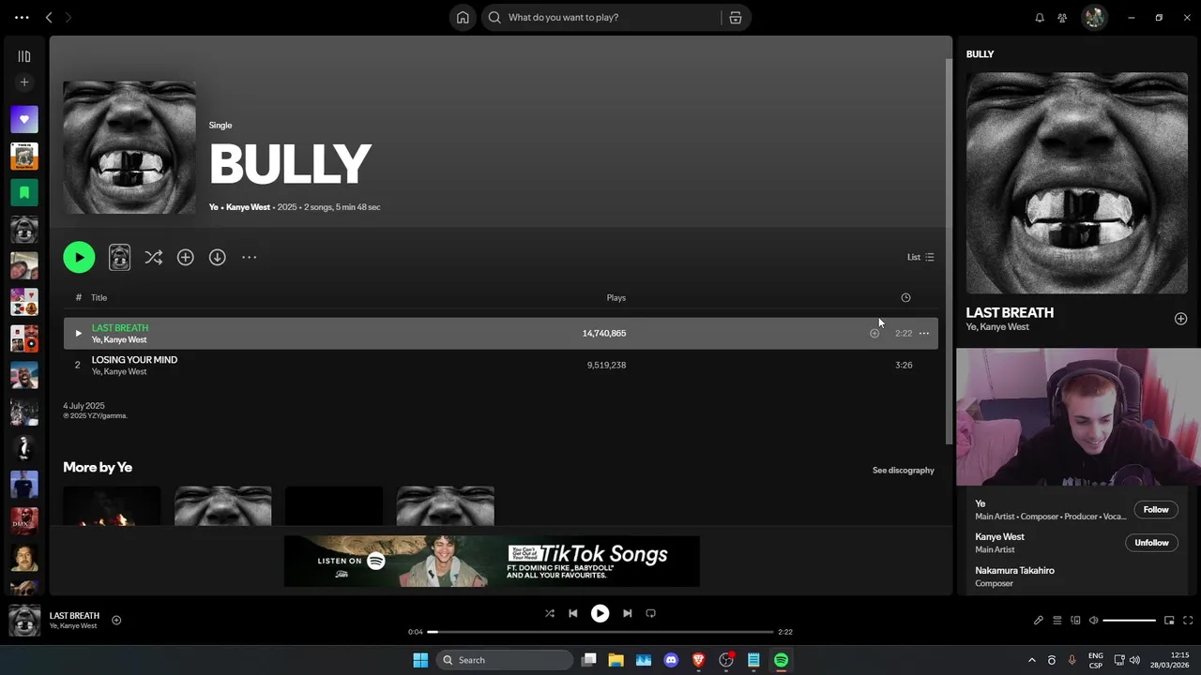Open the notifications bell icon
This screenshot has height=675, width=1201.
tap(1040, 17)
